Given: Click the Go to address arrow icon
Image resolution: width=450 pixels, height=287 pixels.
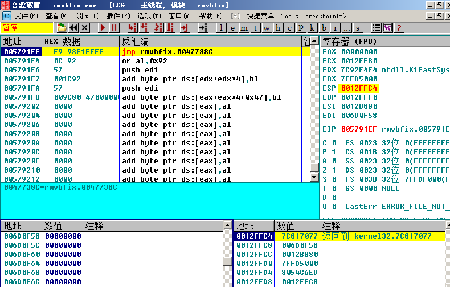Looking at the screenshot, I should pyautogui.click(x=203, y=28).
